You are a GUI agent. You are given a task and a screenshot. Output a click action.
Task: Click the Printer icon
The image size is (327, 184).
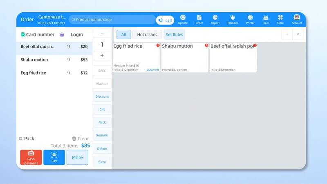point(250,18)
